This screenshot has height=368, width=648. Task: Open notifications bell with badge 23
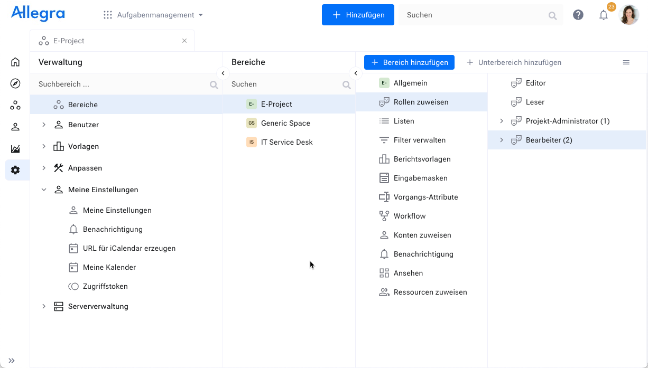(x=604, y=15)
